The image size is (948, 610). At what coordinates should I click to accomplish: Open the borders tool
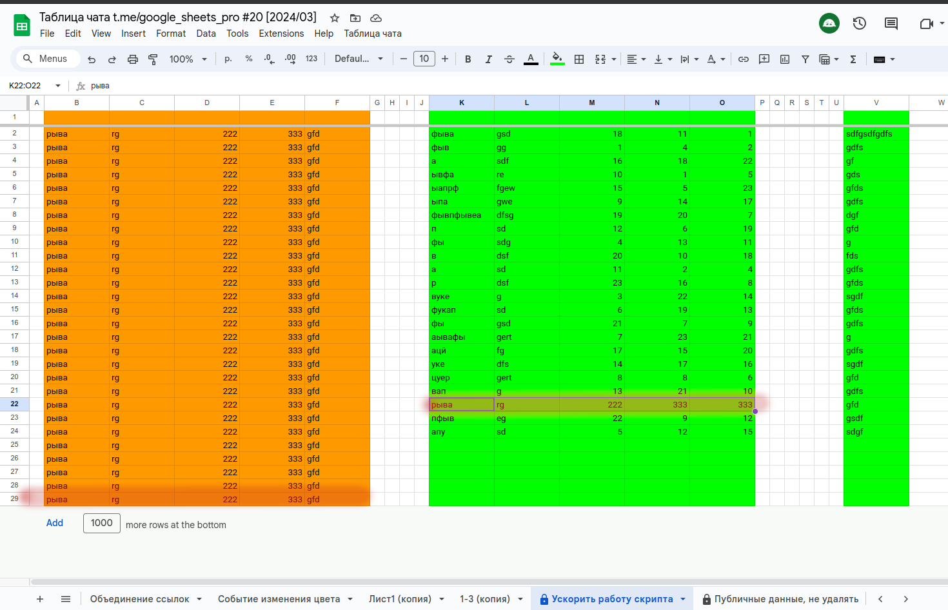point(579,59)
